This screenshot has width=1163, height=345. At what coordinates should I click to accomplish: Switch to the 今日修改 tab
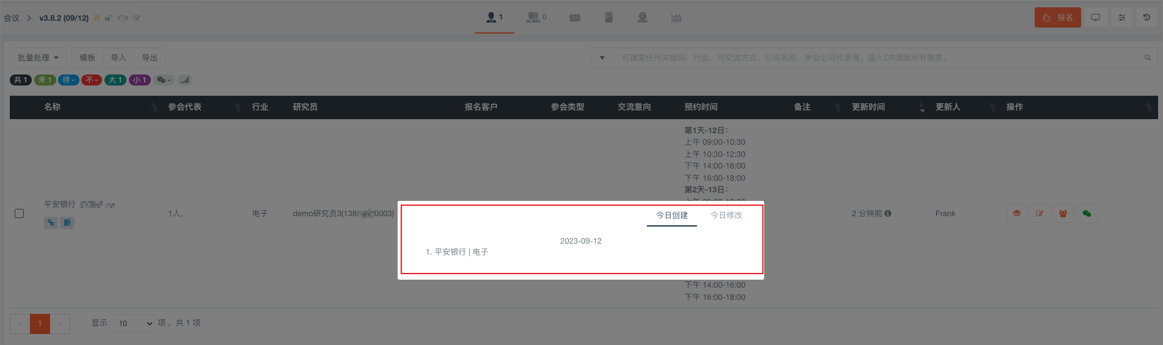(x=726, y=216)
